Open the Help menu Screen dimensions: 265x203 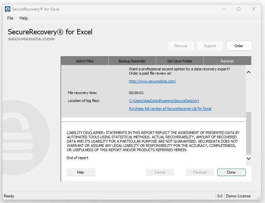23,18
